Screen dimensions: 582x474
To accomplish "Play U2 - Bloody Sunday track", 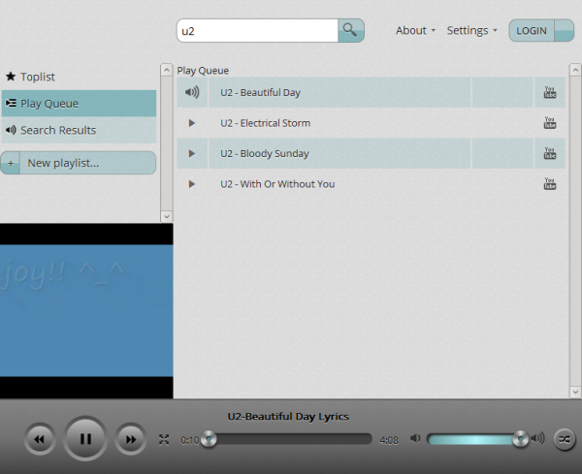I will pyautogui.click(x=191, y=153).
